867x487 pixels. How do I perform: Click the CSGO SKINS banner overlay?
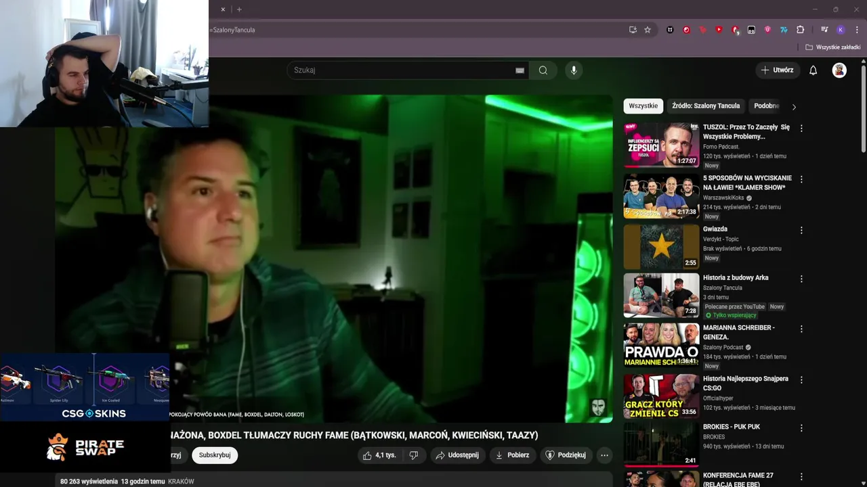click(x=85, y=387)
